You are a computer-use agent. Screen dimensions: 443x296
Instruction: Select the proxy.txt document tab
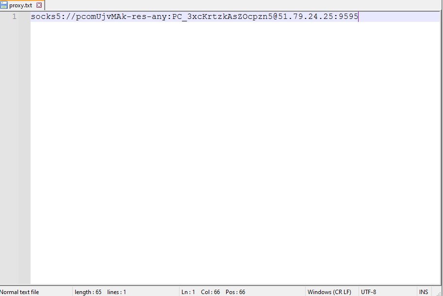point(20,5)
